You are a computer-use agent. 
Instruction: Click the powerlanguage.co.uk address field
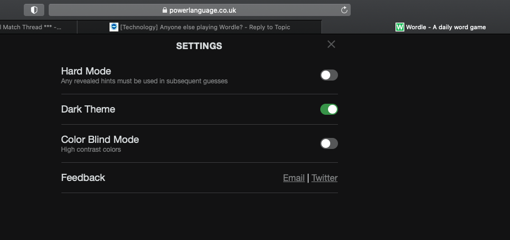199,10
